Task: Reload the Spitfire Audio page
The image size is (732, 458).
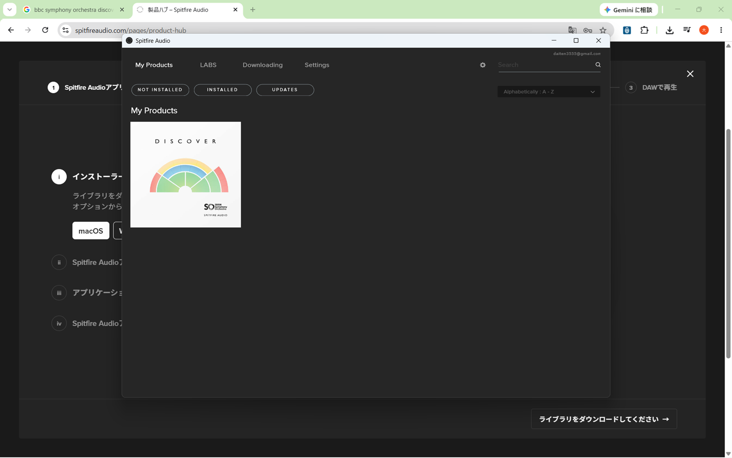Action: [x=45, y=30]
